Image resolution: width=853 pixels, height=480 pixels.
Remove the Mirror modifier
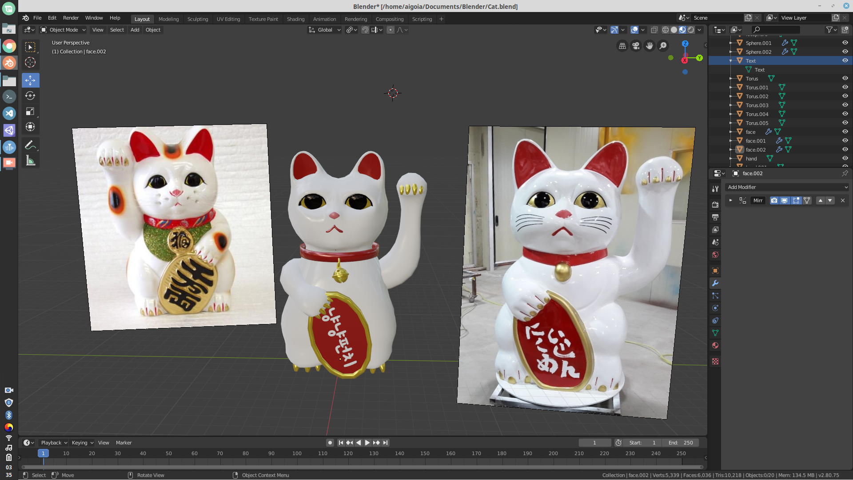pyautogui.click(x=843, y=200)
